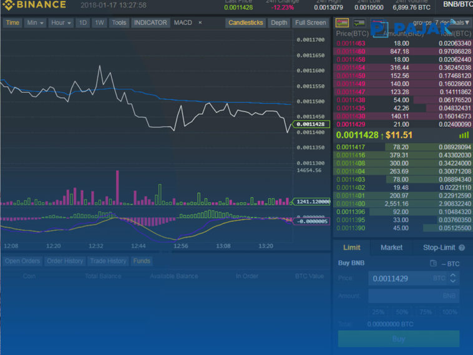The image size is (473, 355).
Task: Select sell order at 0.0011463
Action: 403,44
